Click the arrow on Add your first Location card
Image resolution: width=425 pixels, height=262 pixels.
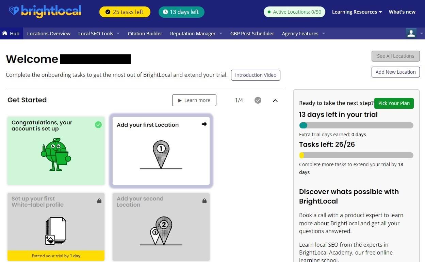pos(204,124)
